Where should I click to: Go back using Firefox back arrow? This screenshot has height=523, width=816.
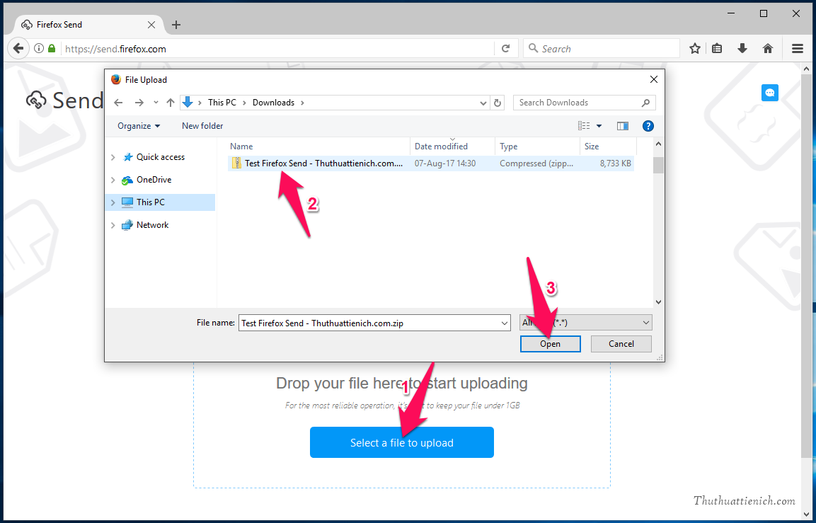click(x=18, y=48)
